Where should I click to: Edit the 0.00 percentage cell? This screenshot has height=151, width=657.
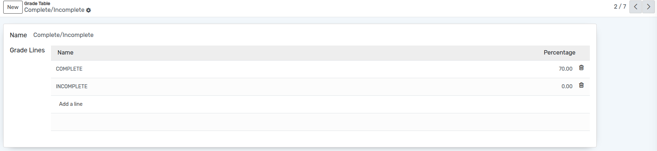click(566, 86)
